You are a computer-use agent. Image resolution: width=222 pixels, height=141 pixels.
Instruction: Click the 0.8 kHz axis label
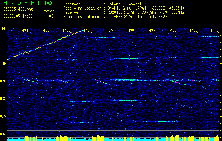click(x=2, y=99)
